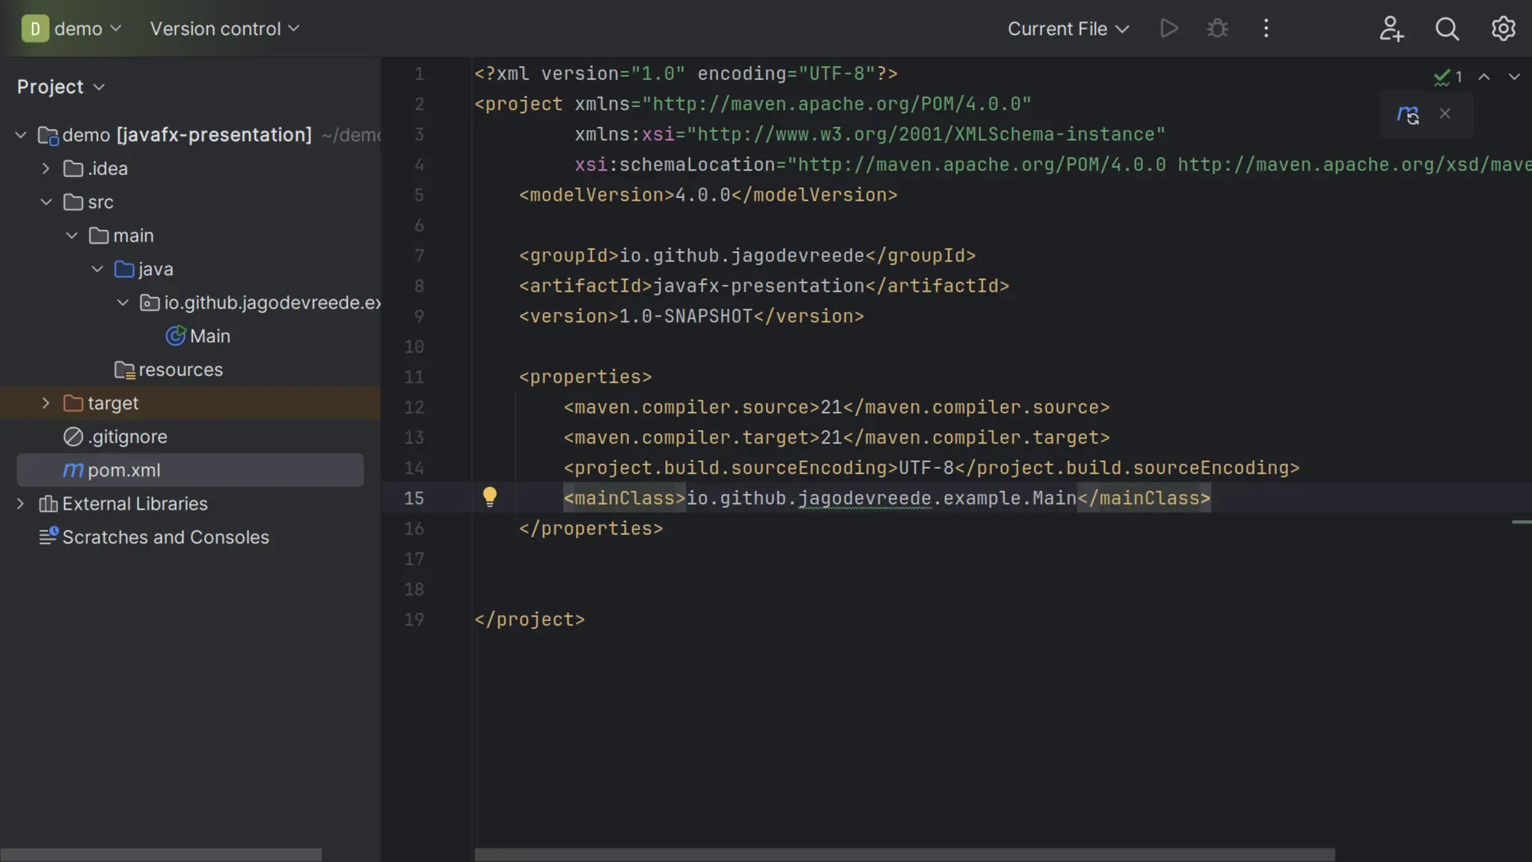Open Current File run configuration dropdown

click(x=1067, y=28)
